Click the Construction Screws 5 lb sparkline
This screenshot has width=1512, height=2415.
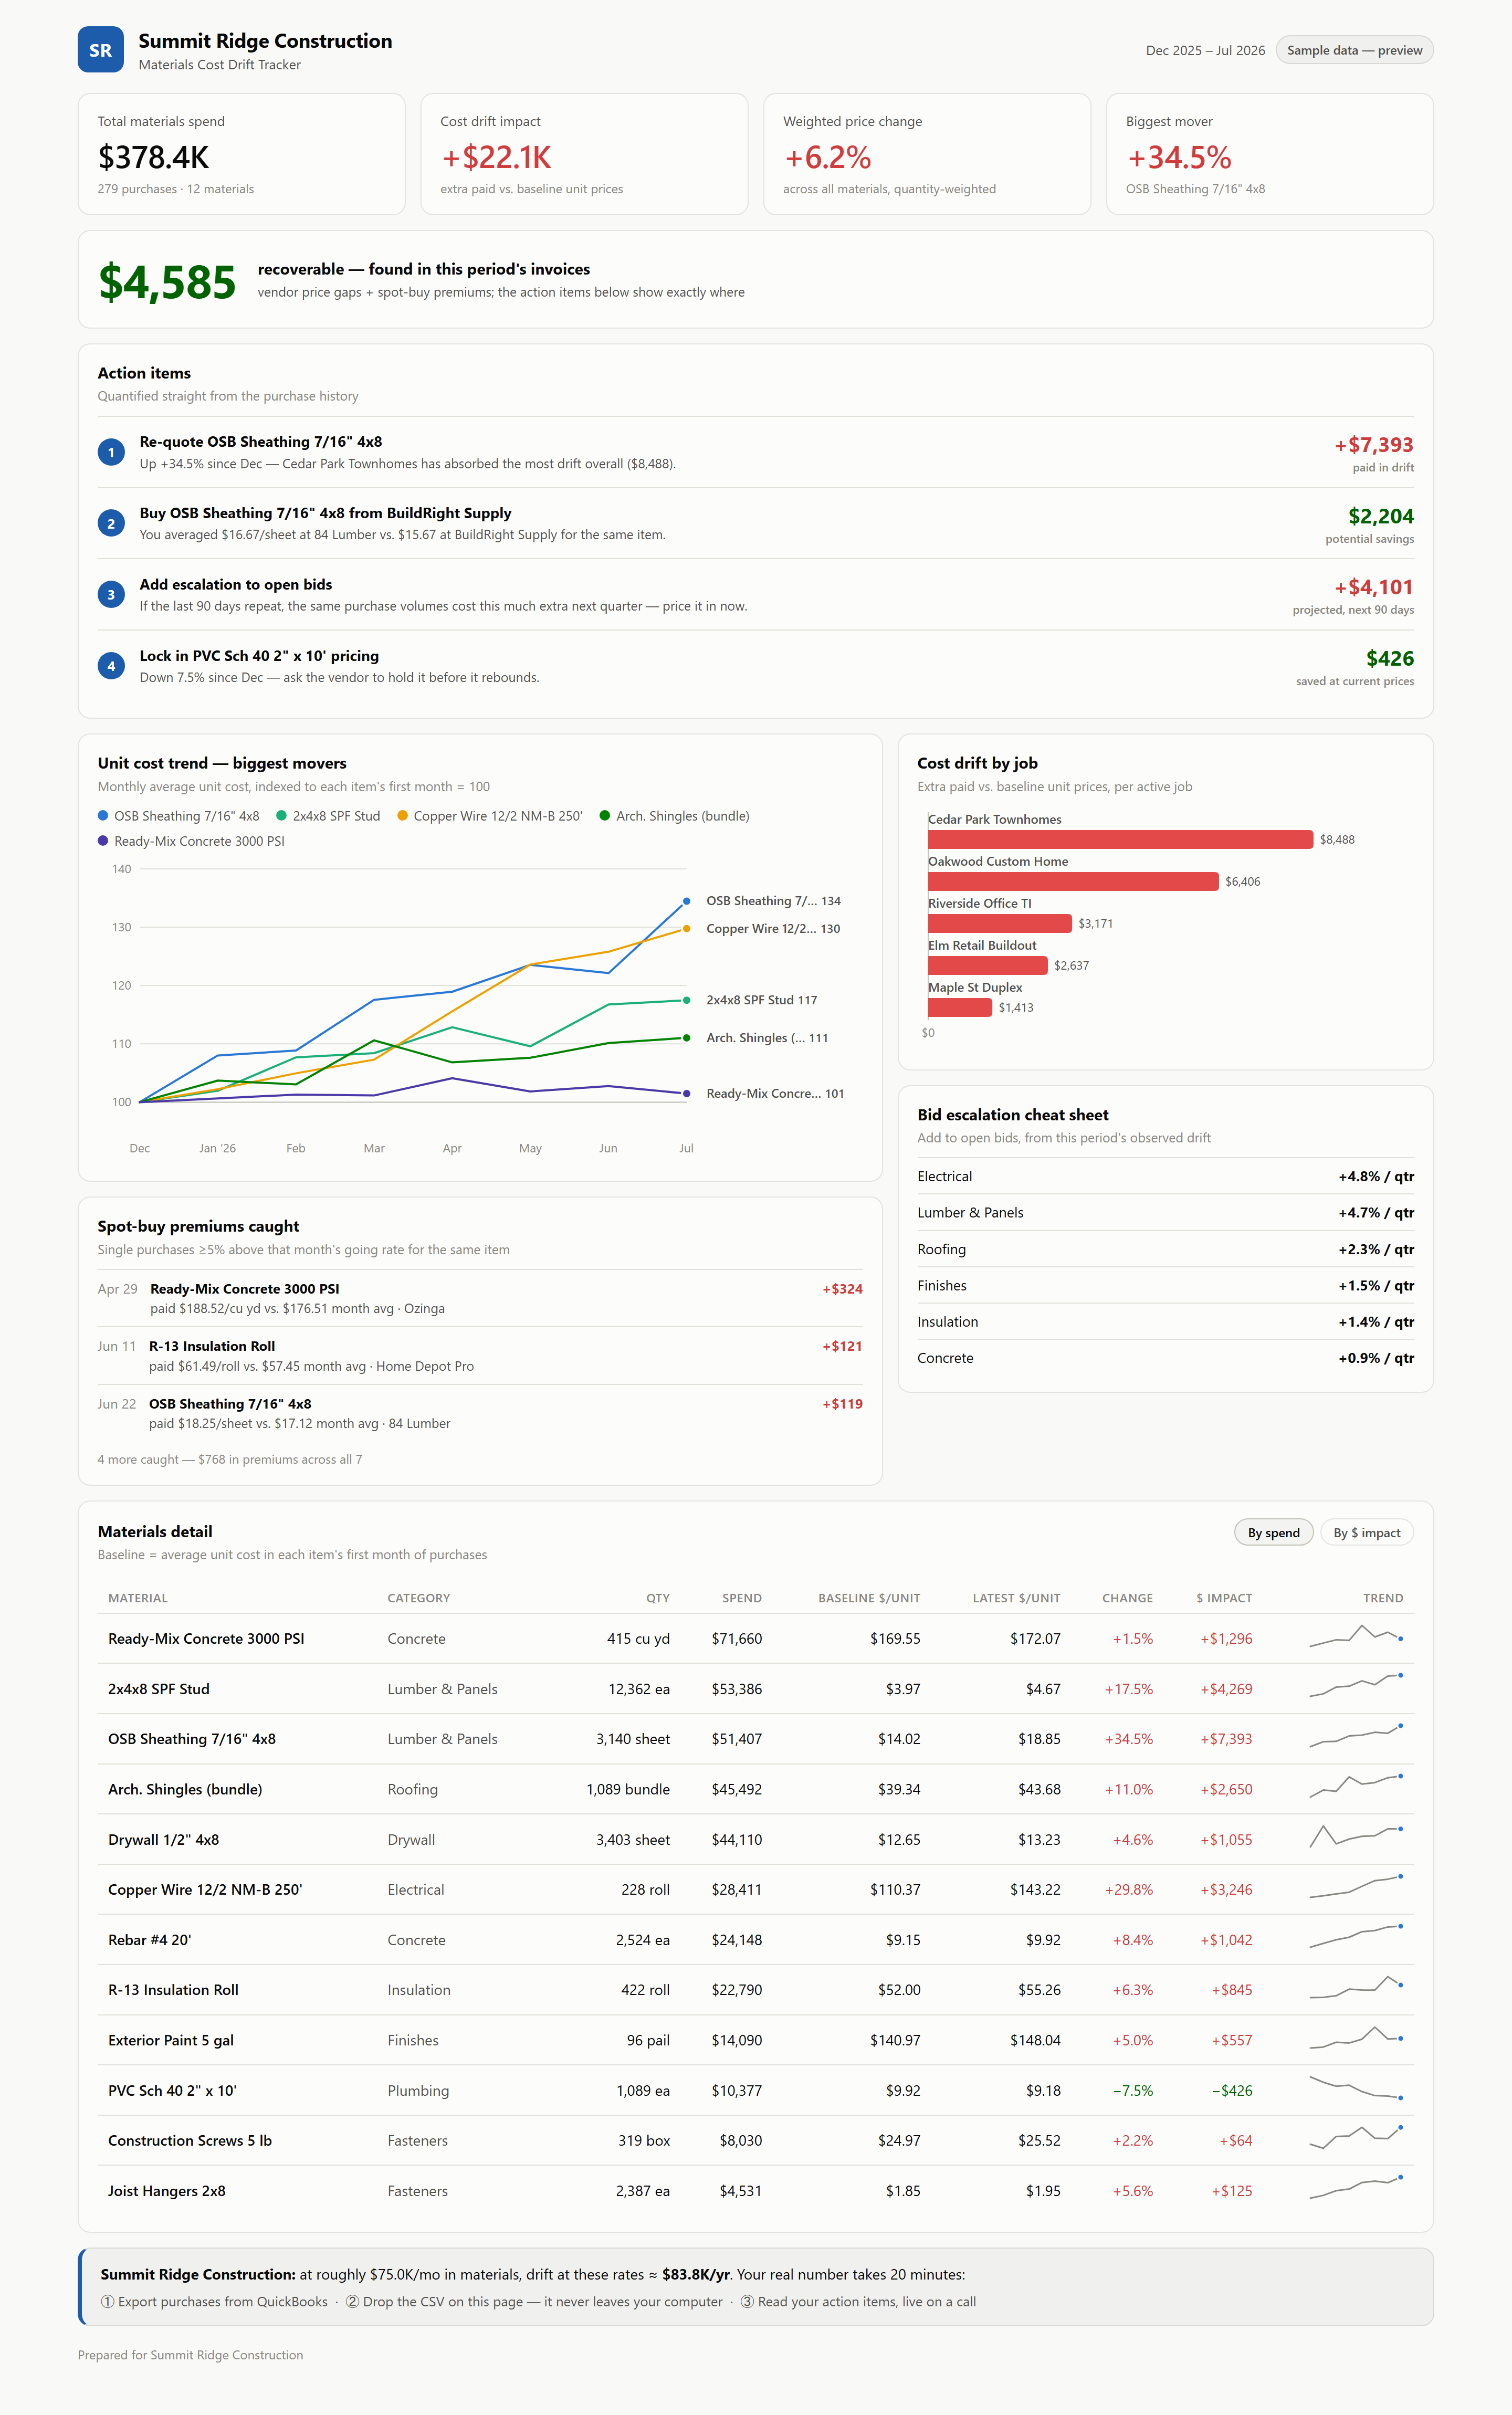[1356, 2138]
